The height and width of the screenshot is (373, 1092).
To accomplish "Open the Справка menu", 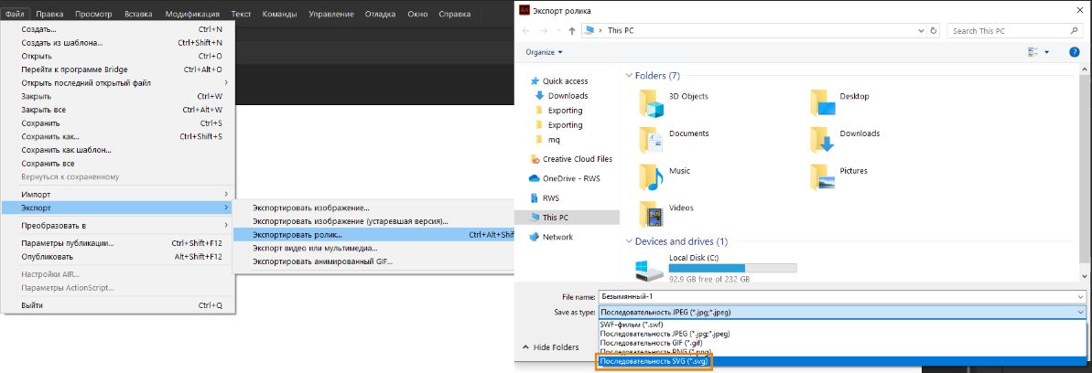I will pos(455,14).
